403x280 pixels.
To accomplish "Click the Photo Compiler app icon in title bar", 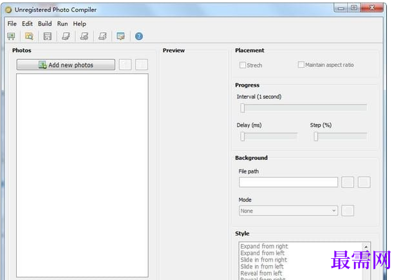I will coord(8,10).
